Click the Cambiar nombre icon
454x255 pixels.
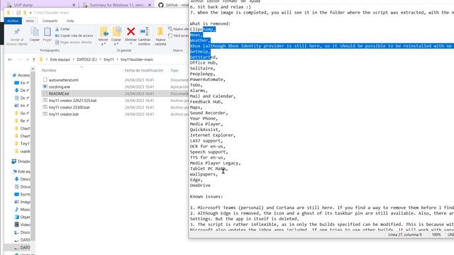[x=144, y=31]
